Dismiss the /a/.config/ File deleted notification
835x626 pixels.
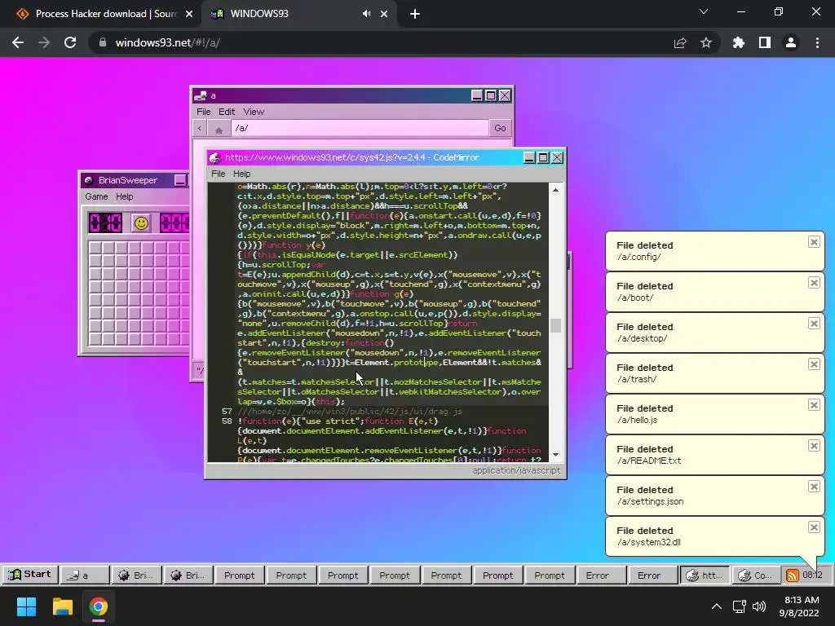(814, 242)
